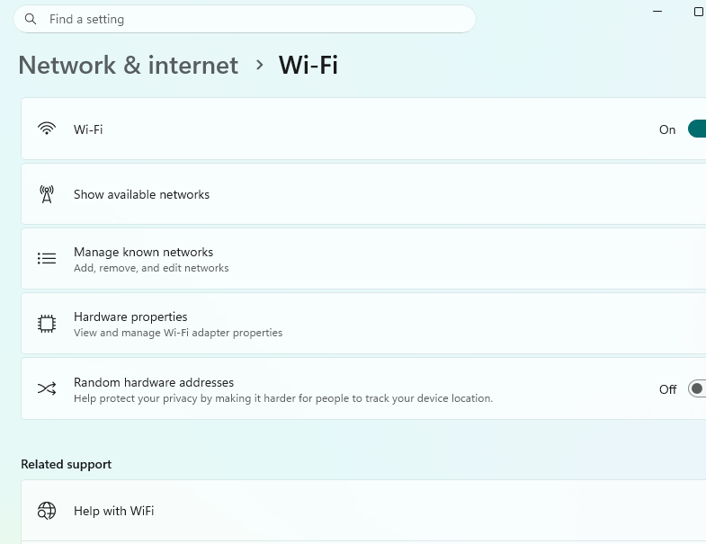Click the search magnifier icon
The height and width of the screenshot is (544, 706).
tap(31, 19)
